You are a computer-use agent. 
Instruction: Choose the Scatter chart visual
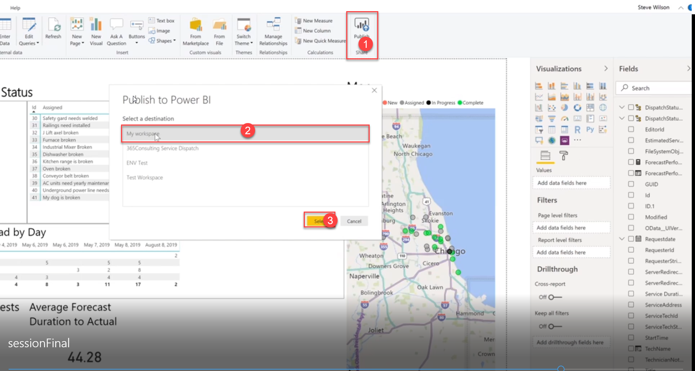(552, 108)
